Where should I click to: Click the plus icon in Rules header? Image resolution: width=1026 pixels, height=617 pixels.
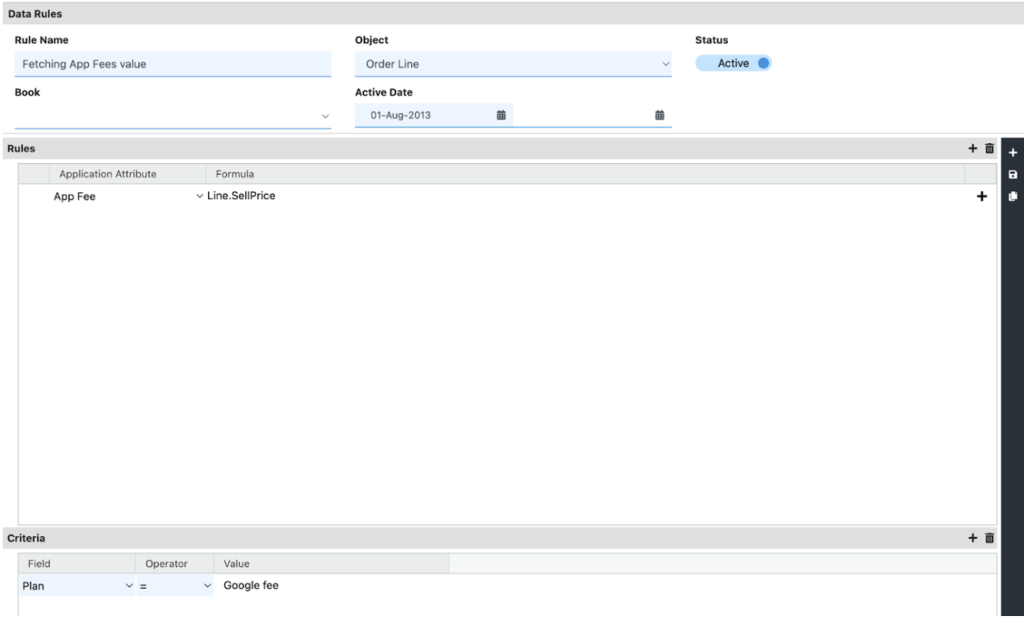972,148
